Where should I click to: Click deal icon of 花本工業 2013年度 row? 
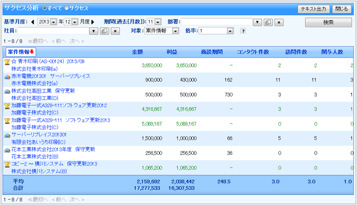coord(7,150)
